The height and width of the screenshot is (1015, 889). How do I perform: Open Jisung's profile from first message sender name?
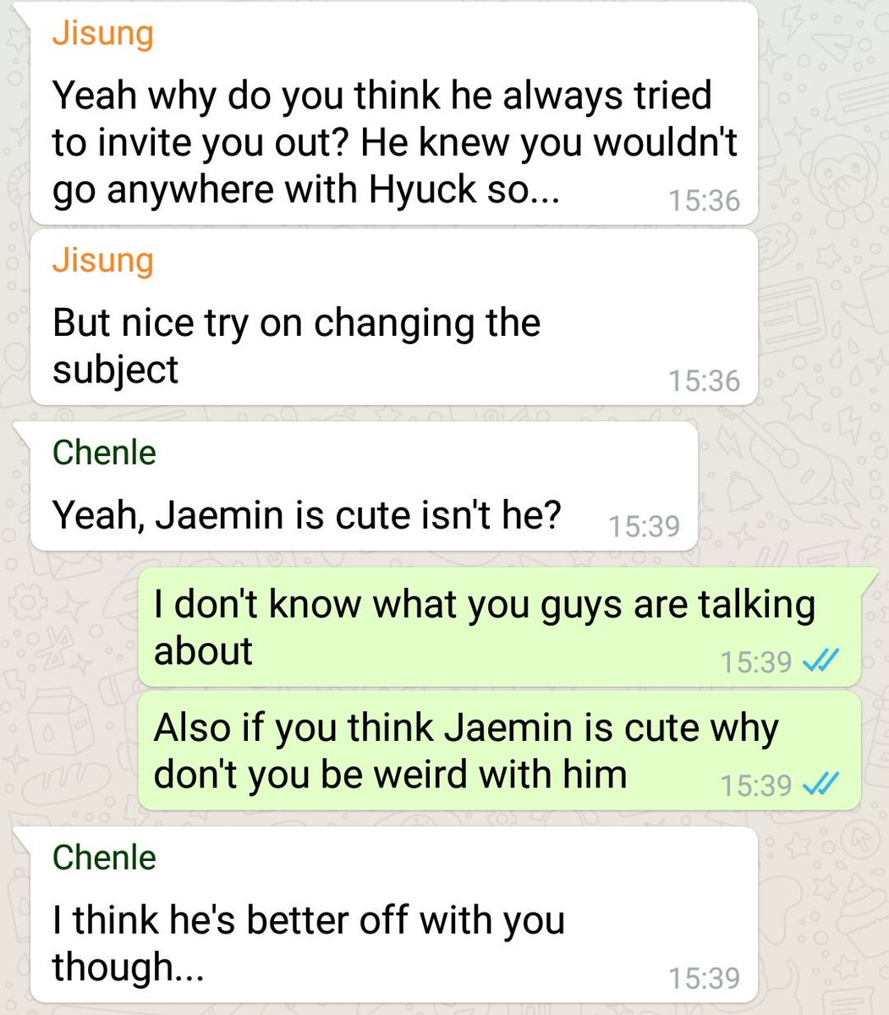pos(102,33)
